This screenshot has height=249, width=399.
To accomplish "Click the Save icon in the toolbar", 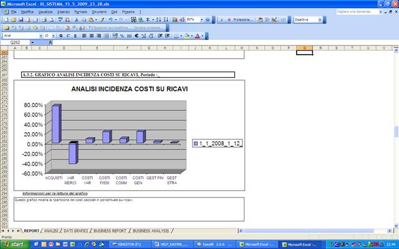I will (21, 20).
